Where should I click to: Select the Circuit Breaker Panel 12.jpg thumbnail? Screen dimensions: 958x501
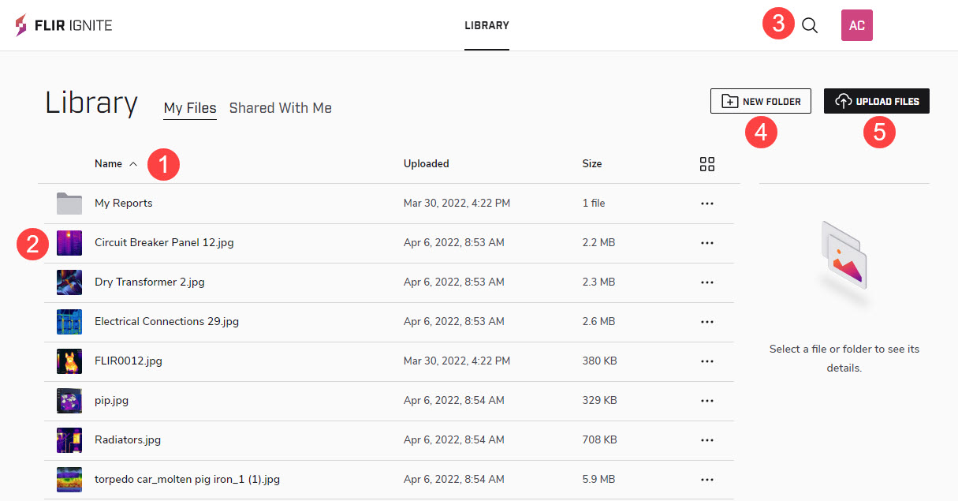[x=69, y=243]
